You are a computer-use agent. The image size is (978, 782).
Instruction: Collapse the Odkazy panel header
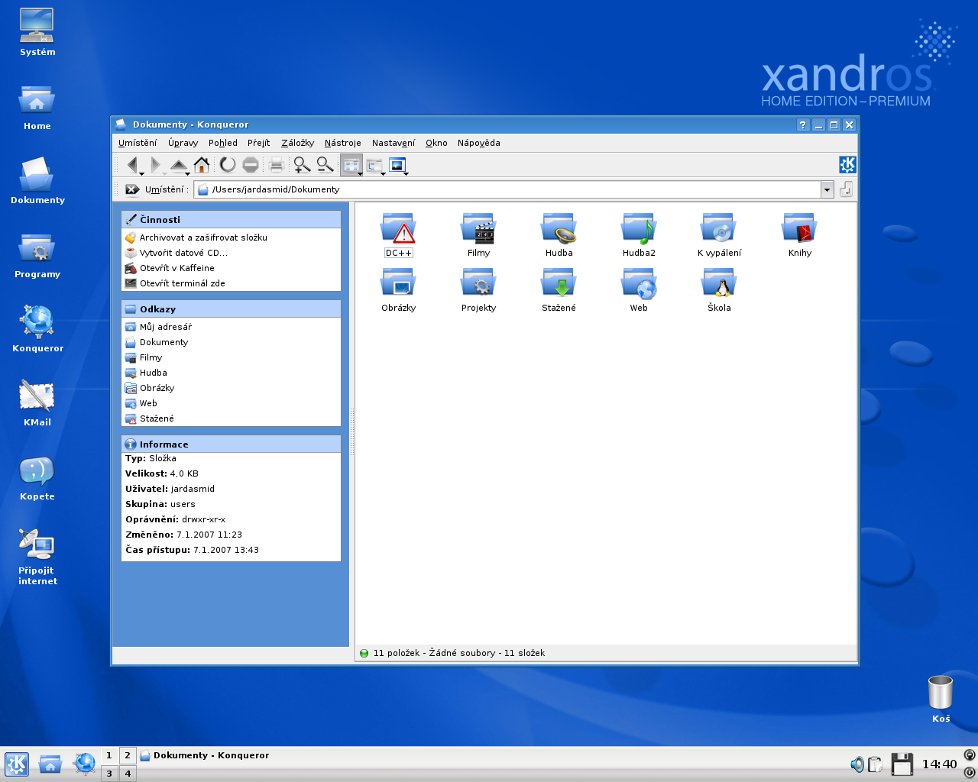231,309
